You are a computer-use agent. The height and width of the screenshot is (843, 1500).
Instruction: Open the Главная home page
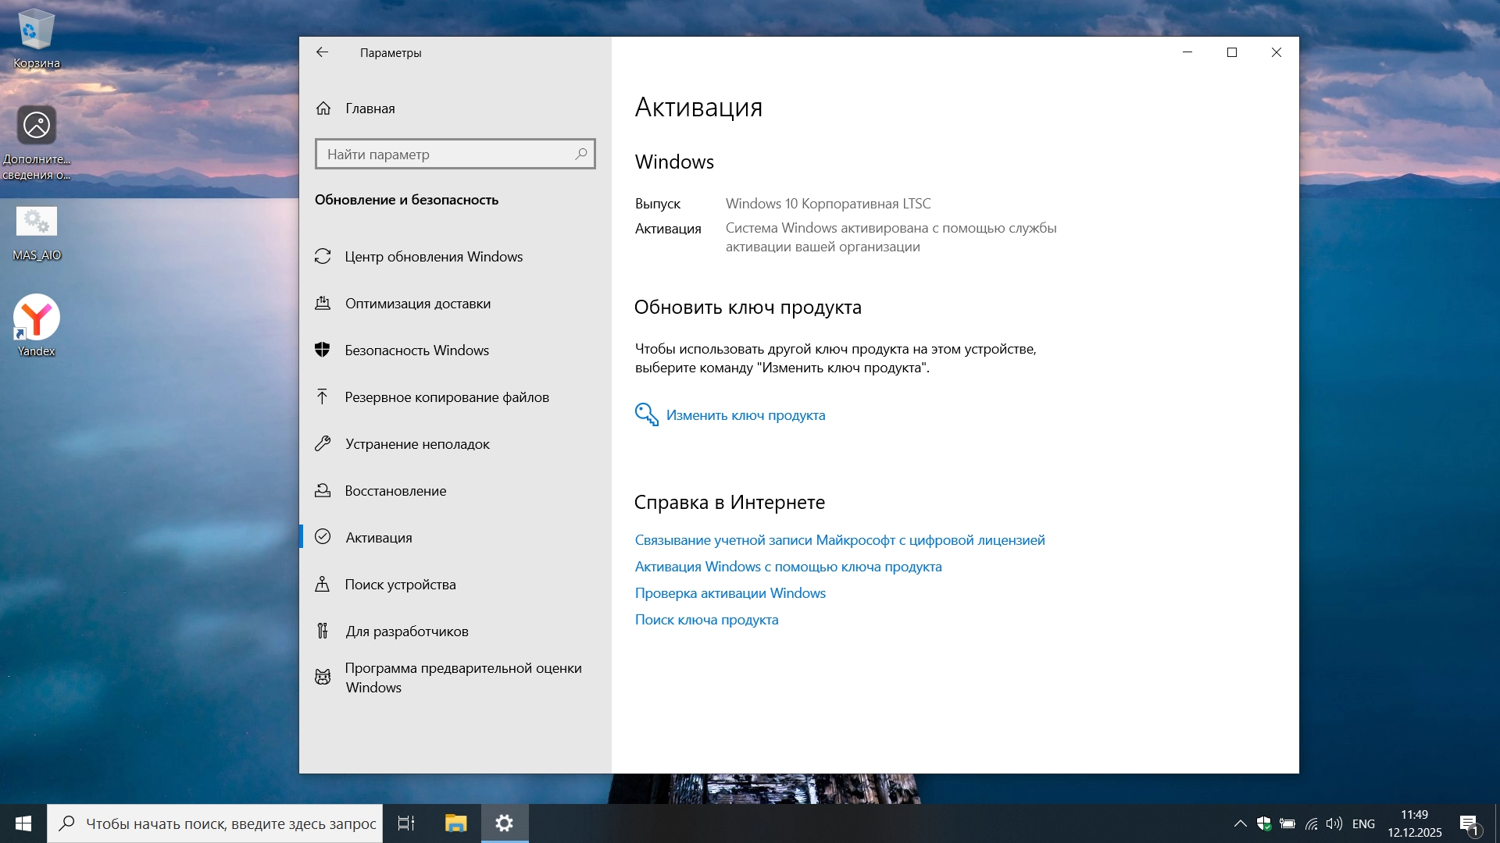point(370,108)
